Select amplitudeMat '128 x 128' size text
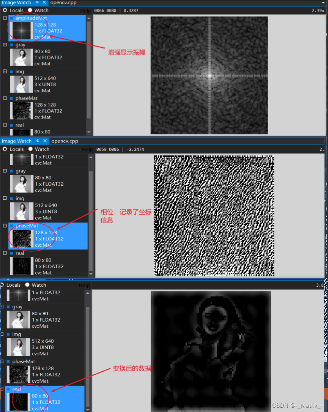 tap(45, 25)
